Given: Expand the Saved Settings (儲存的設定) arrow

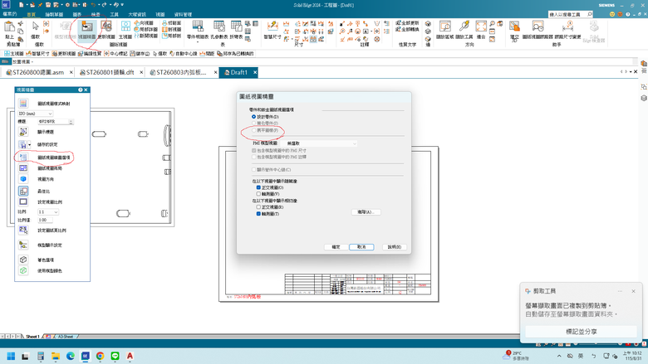Looking at the screenshot, I should 29,145.
